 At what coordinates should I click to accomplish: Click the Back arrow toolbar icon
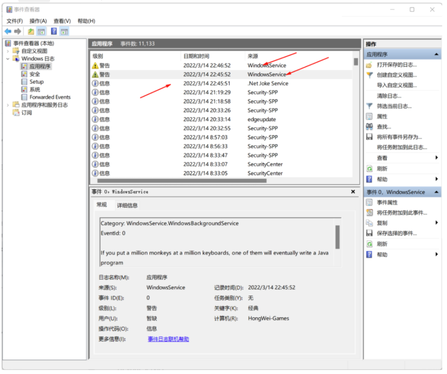pos(8,31)
